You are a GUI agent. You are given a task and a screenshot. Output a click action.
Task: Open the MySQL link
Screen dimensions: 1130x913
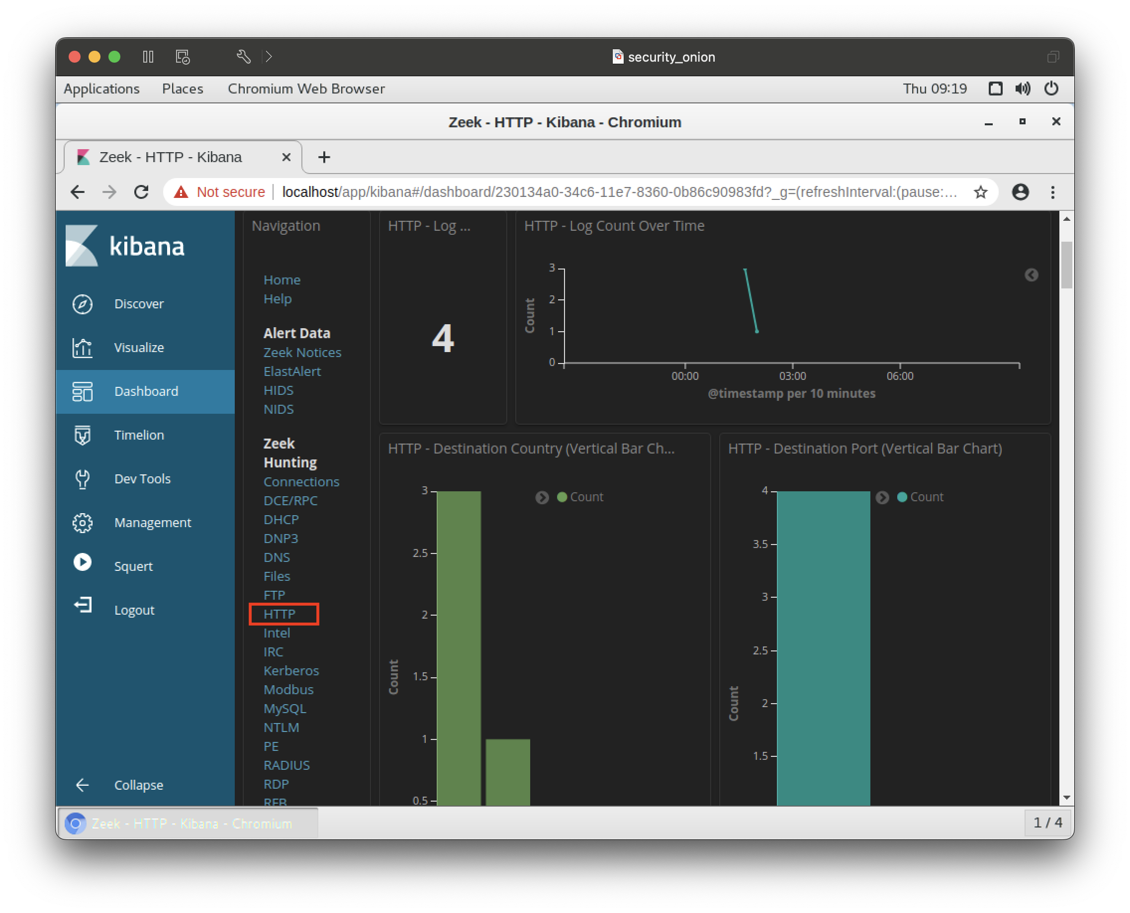click(x=284, y=709)
